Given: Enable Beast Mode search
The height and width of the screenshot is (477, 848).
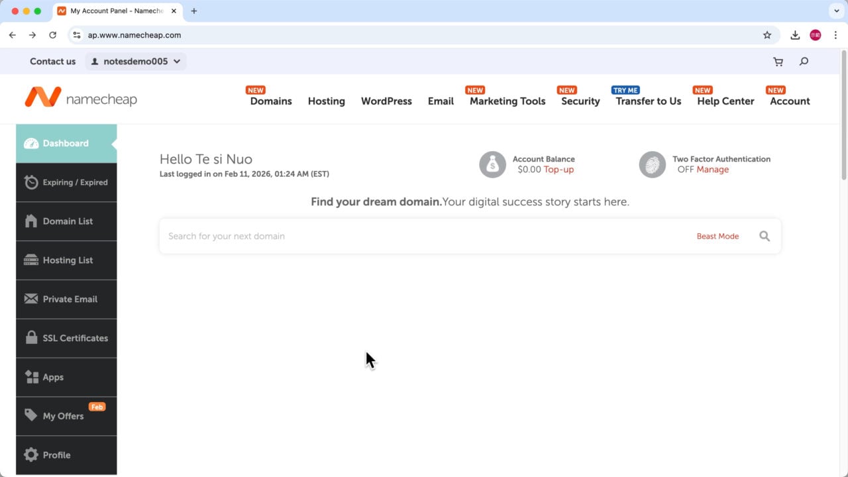Looking at the screenshot, I should coord(717,236).
